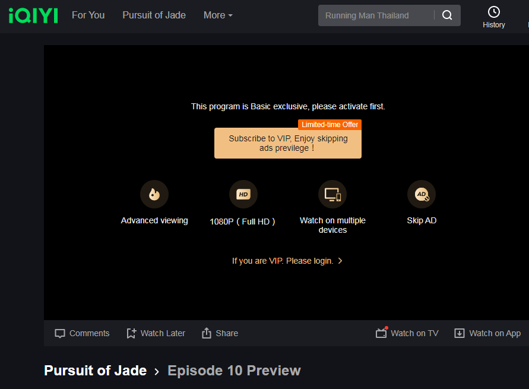Click the Running Man Thailand search field
The width and height of the screenshot is (529, 389).
pyautogui.click(x=376, y=15)
